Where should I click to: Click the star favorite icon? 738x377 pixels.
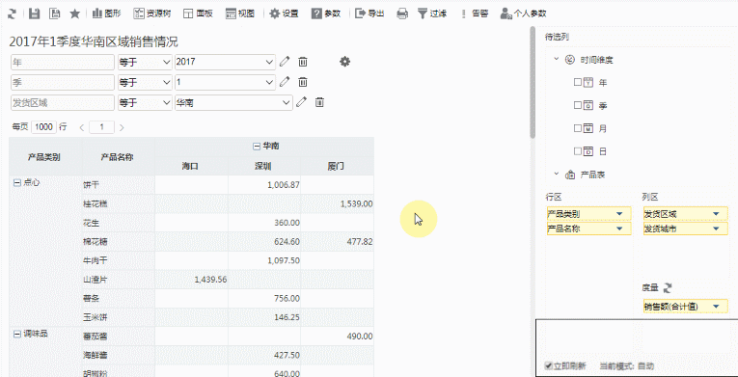pos(75,13)
